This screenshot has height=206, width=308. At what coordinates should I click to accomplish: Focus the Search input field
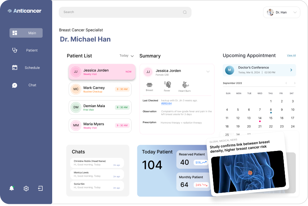(x=125, y=12)
